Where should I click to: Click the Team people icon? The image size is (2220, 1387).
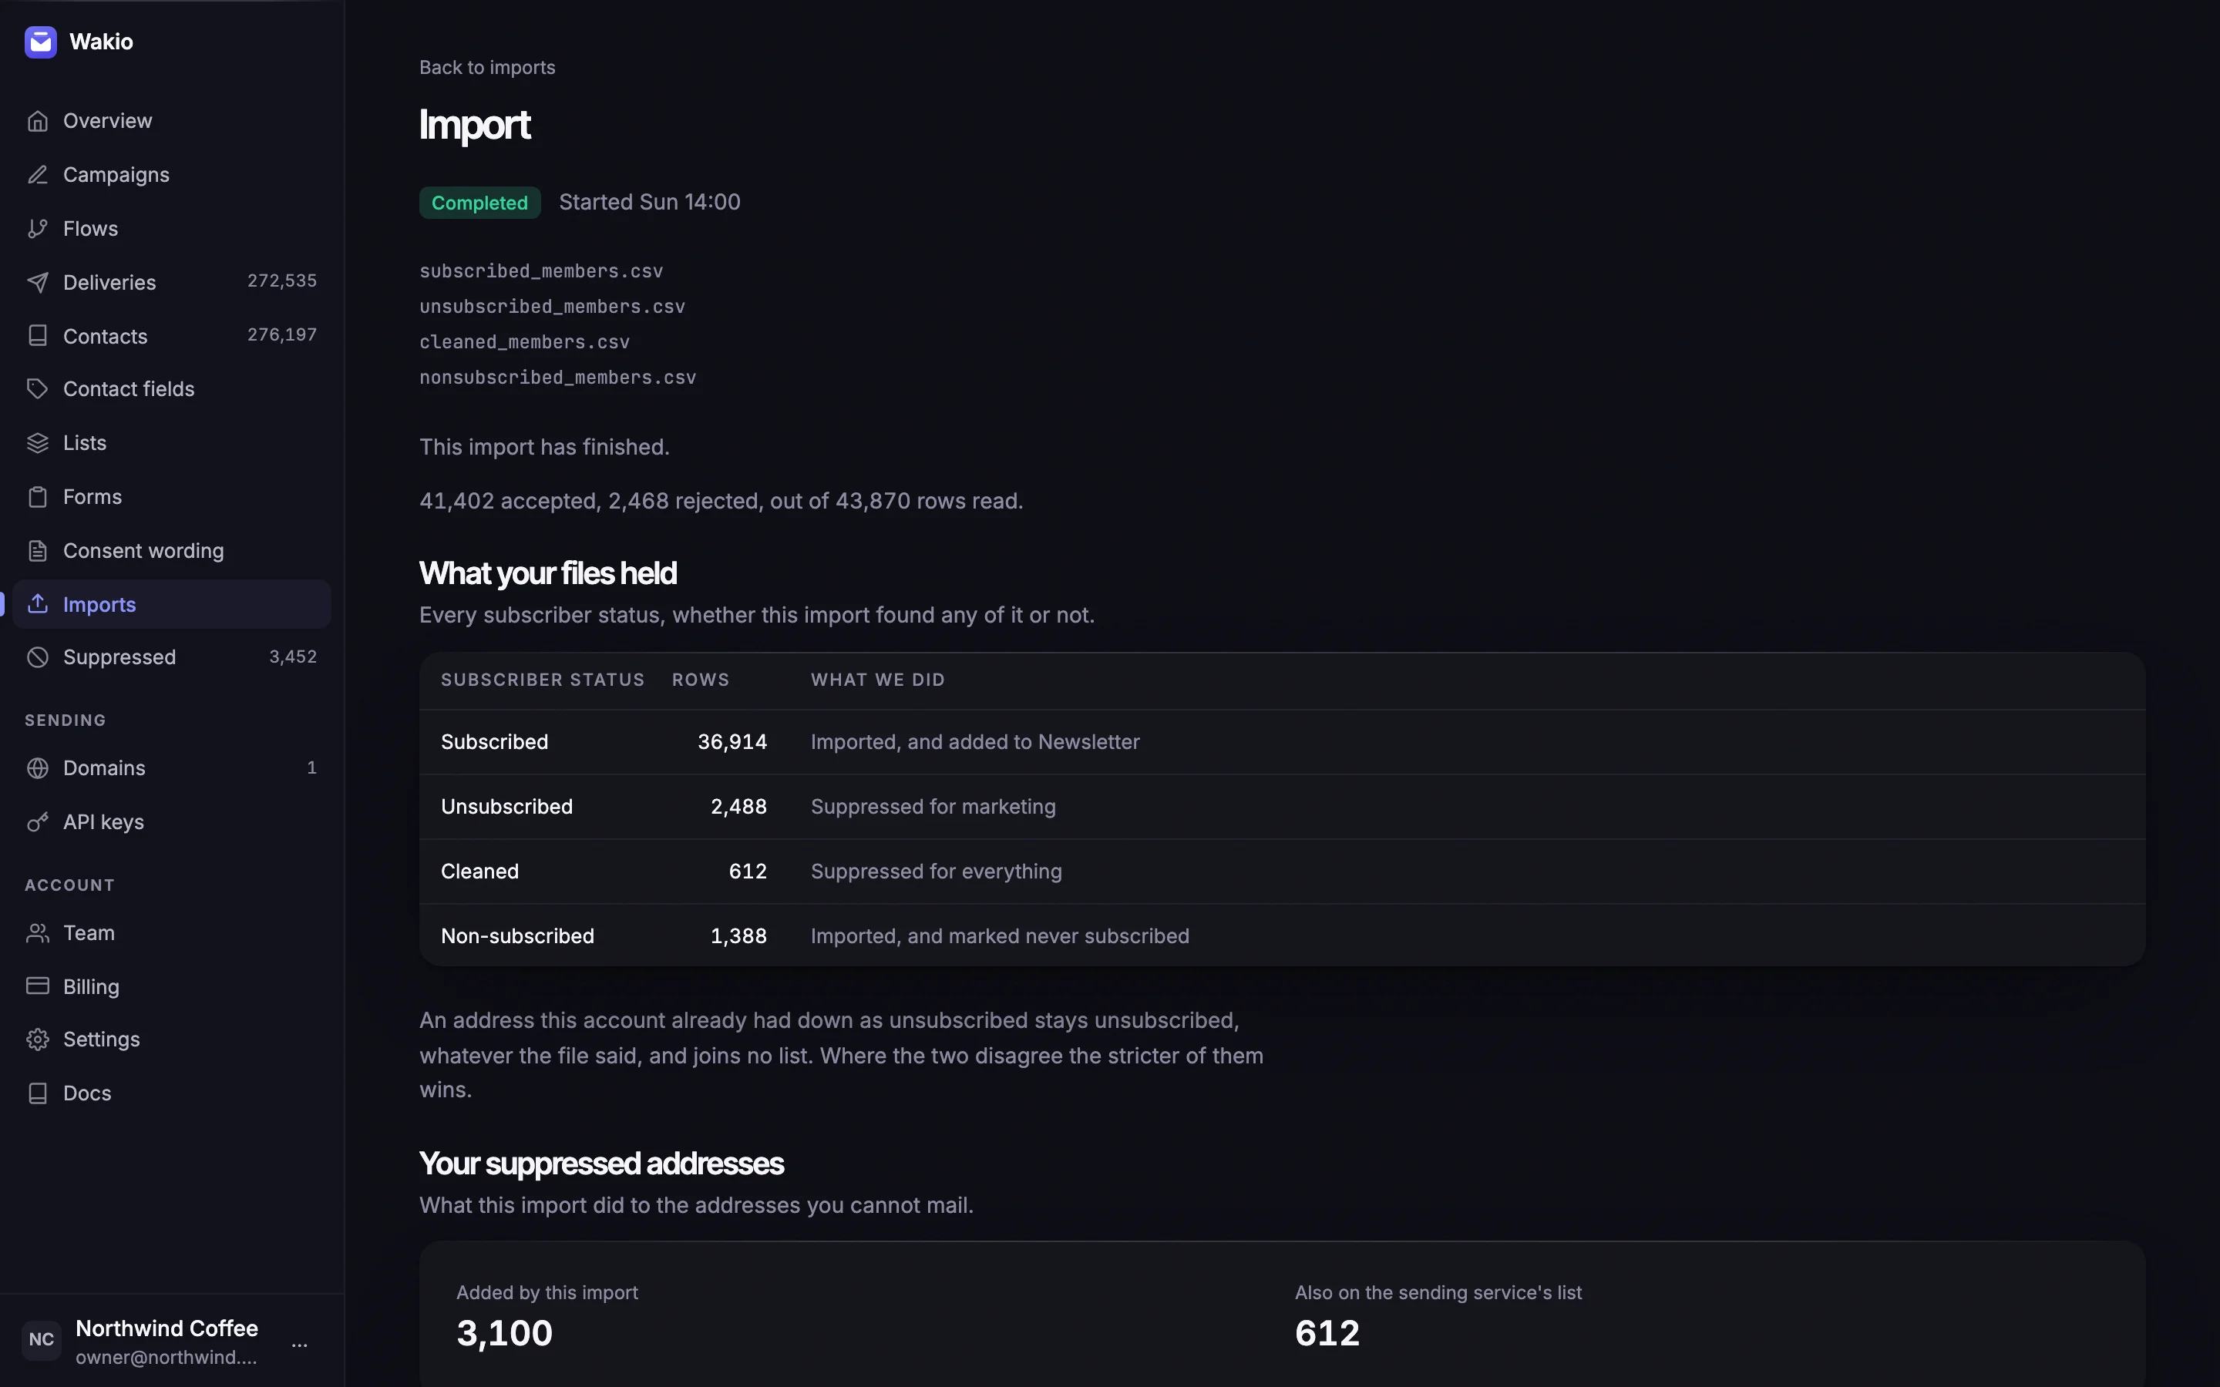coord(38,933)
